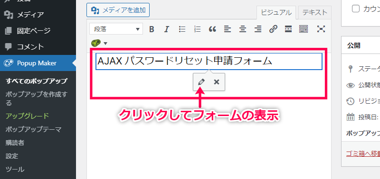
Task: Toggle bold formatting in the editor toolbar
Action: coord(152,29)
